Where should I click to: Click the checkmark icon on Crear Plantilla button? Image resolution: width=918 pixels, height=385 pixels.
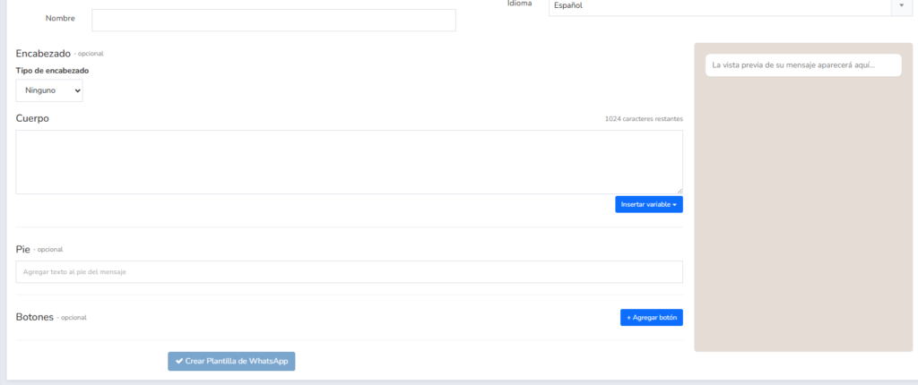(x=179, y=361)
